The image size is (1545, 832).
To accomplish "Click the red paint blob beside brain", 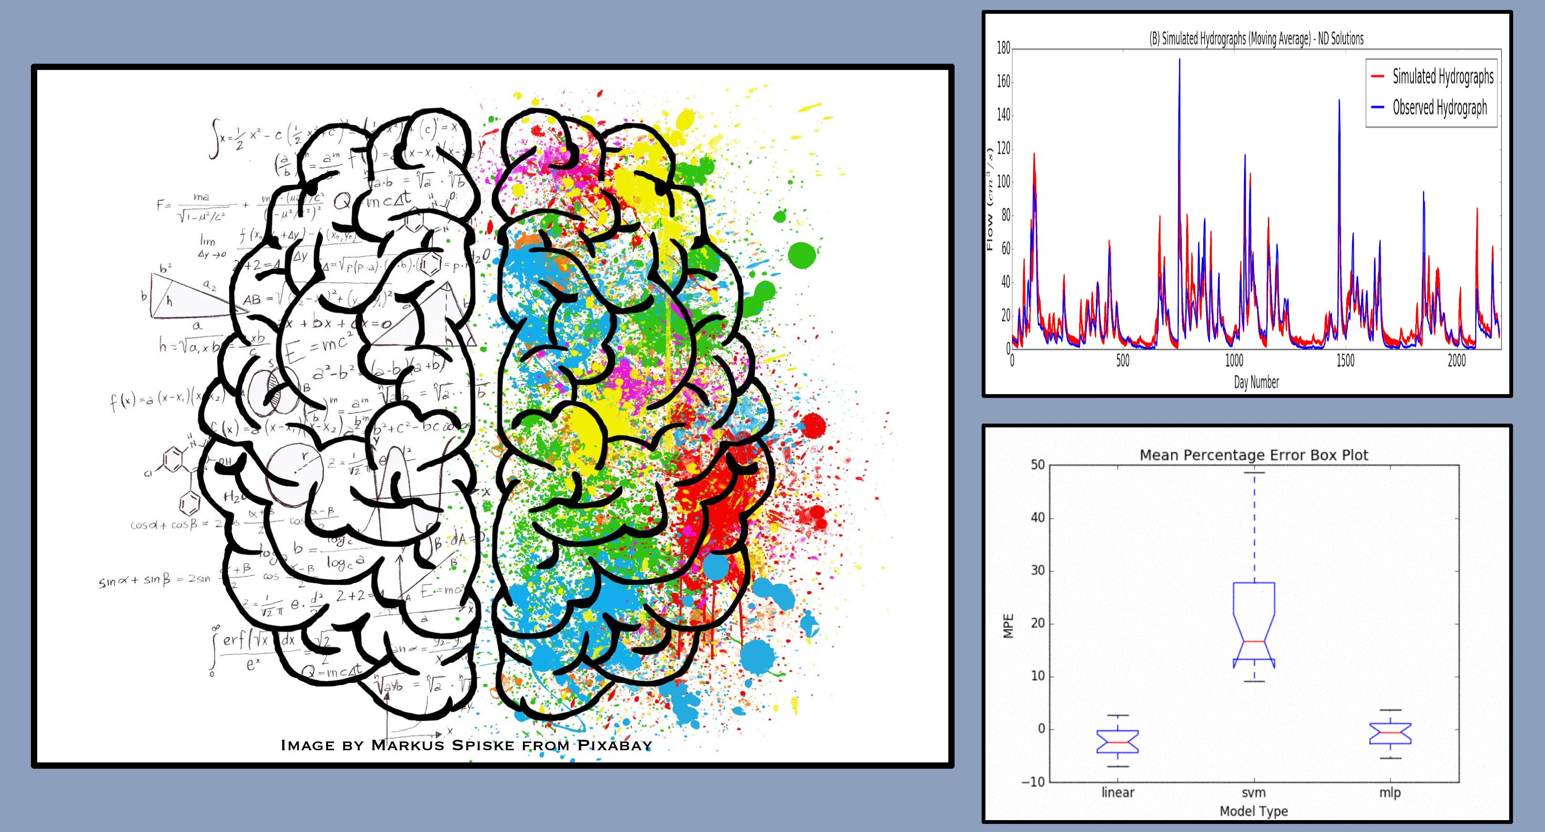I will tap(813, 426).
